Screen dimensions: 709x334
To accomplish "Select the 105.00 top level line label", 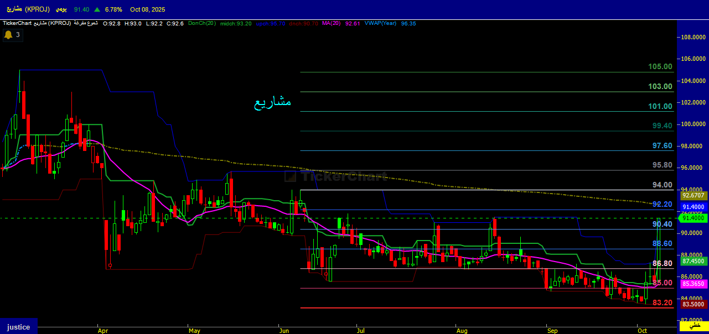I will click(660, 67).
